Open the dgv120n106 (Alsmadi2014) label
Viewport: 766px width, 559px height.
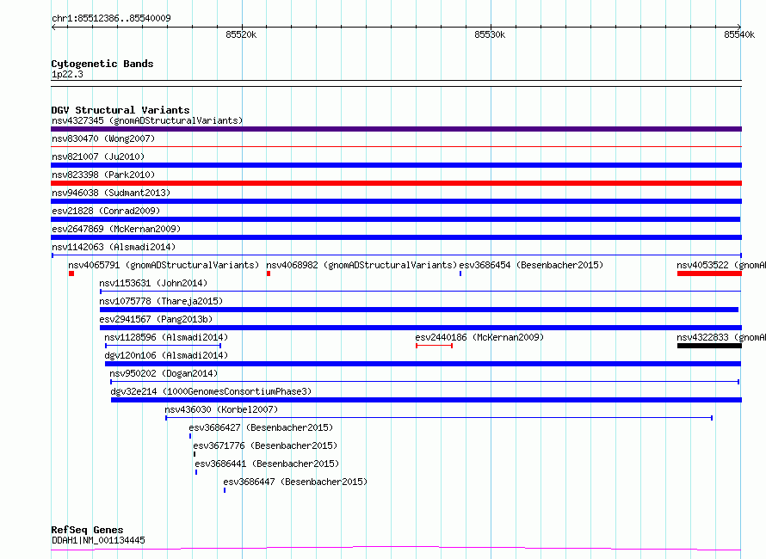[166, 355]
